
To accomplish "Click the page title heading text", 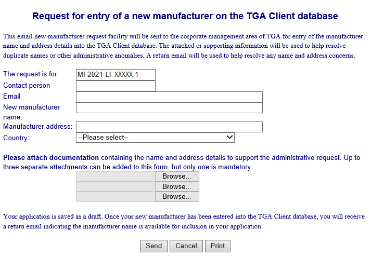I will 185,16.
